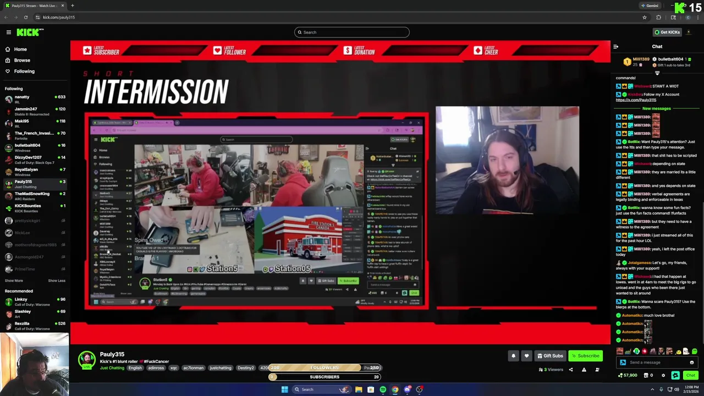Open Windows Start menu
This screenshot has width=704, height=396.
point(285,389)
